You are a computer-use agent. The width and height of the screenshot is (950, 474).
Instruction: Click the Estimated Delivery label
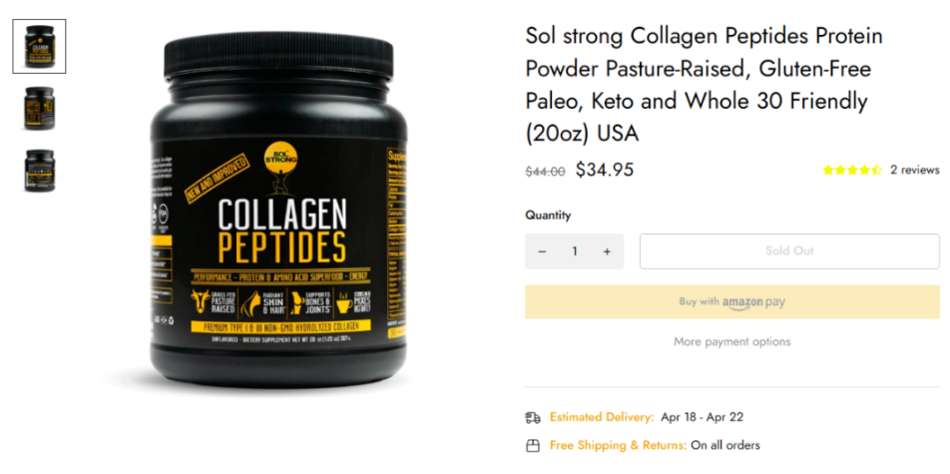(x=602, y=417)
